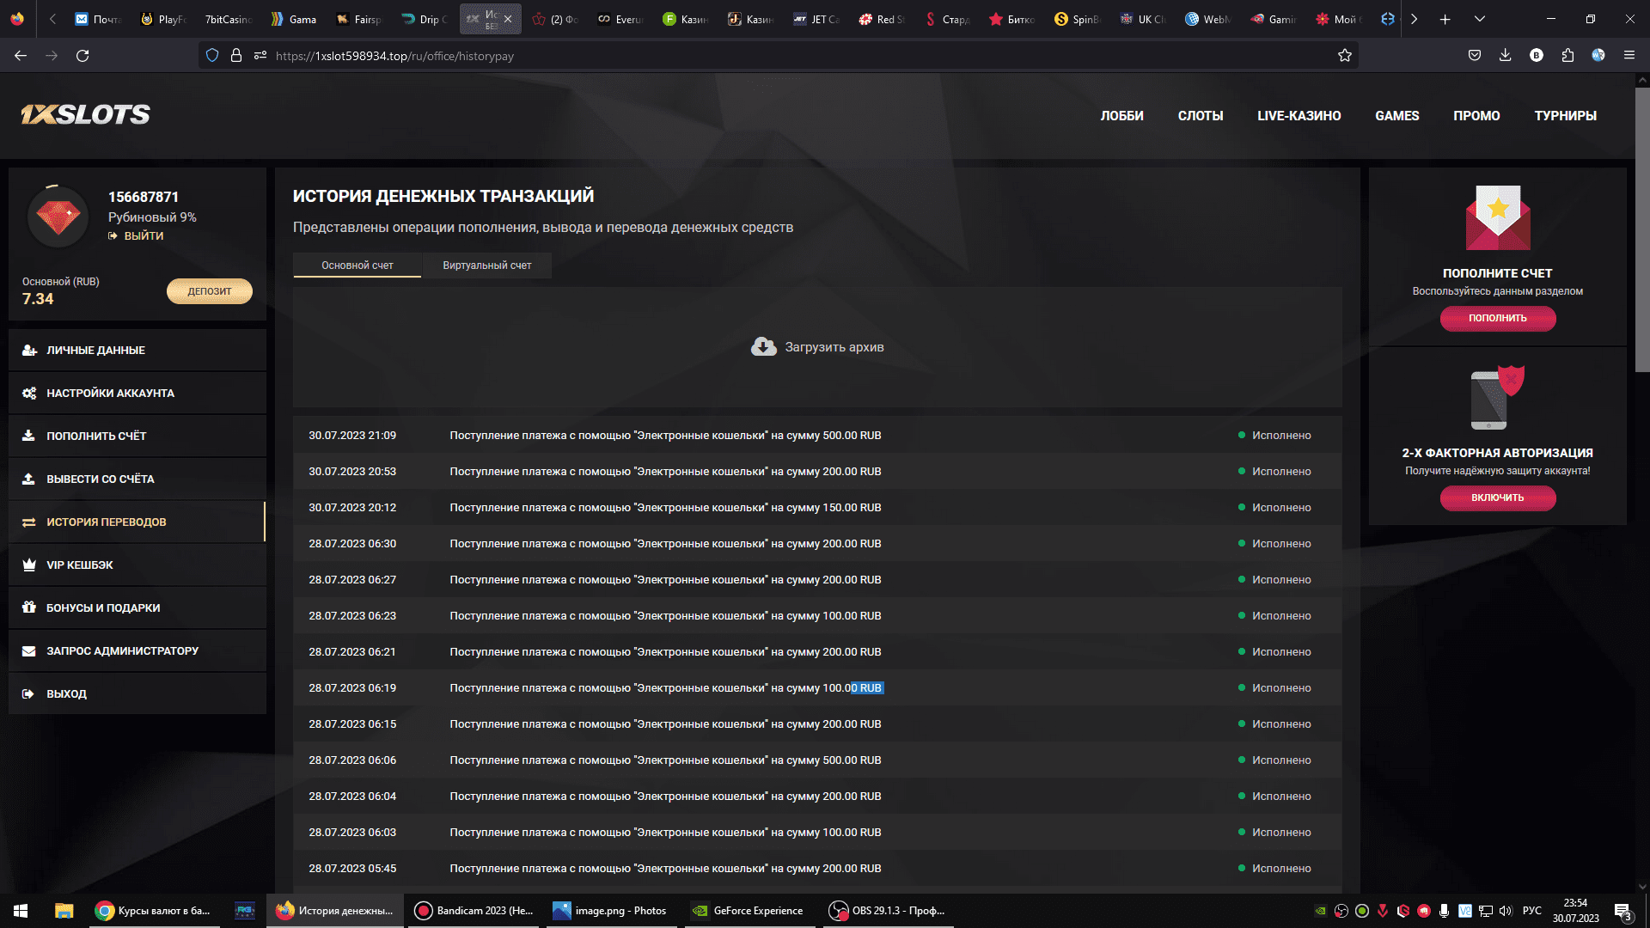Open the СЛОТЫ navigation menu item
Image resolution: width=1650 pixels, height=928 pixels.
coord(1200,116)
